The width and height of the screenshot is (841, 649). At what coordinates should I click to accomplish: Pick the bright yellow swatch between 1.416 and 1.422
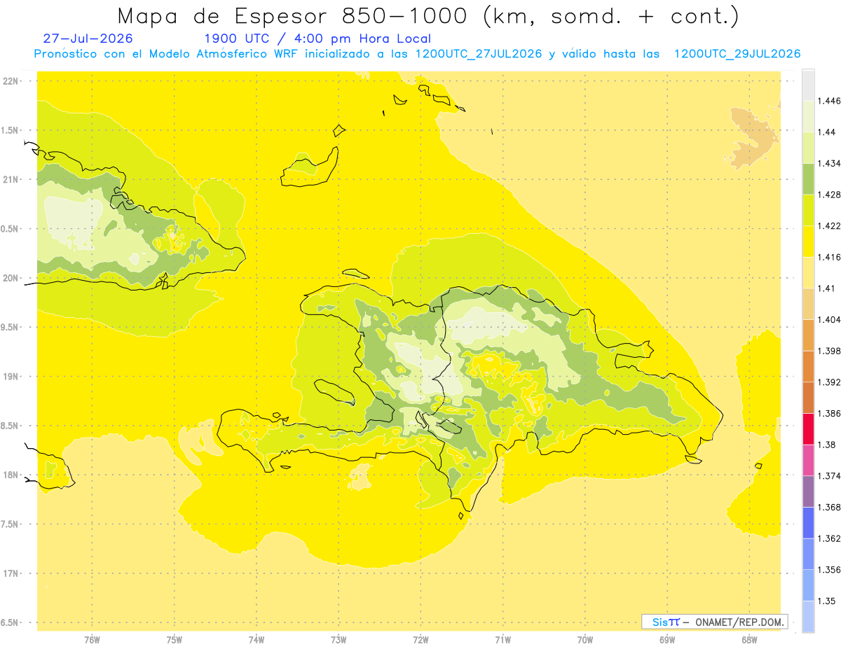pyautogui.click(x=808, y=241)
